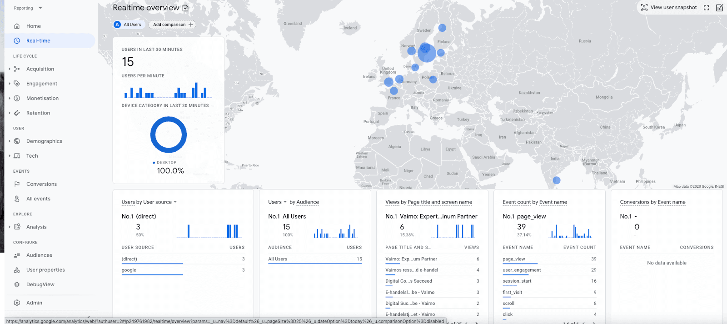Click the Real-time clock icon
This screenshot has width=727, height=324.
(17, 41)
